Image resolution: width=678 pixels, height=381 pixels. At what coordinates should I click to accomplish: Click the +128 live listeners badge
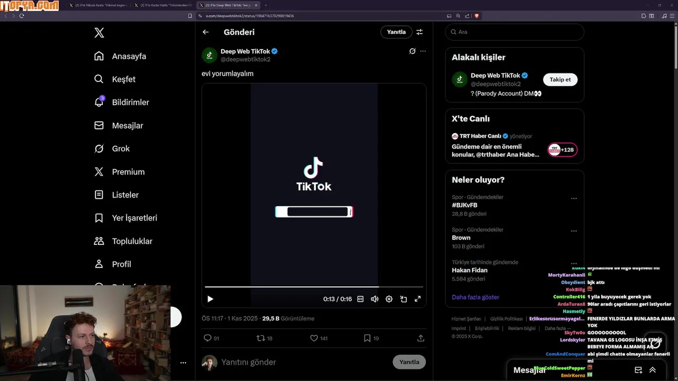pyautogui.click(x=563, y=150)
